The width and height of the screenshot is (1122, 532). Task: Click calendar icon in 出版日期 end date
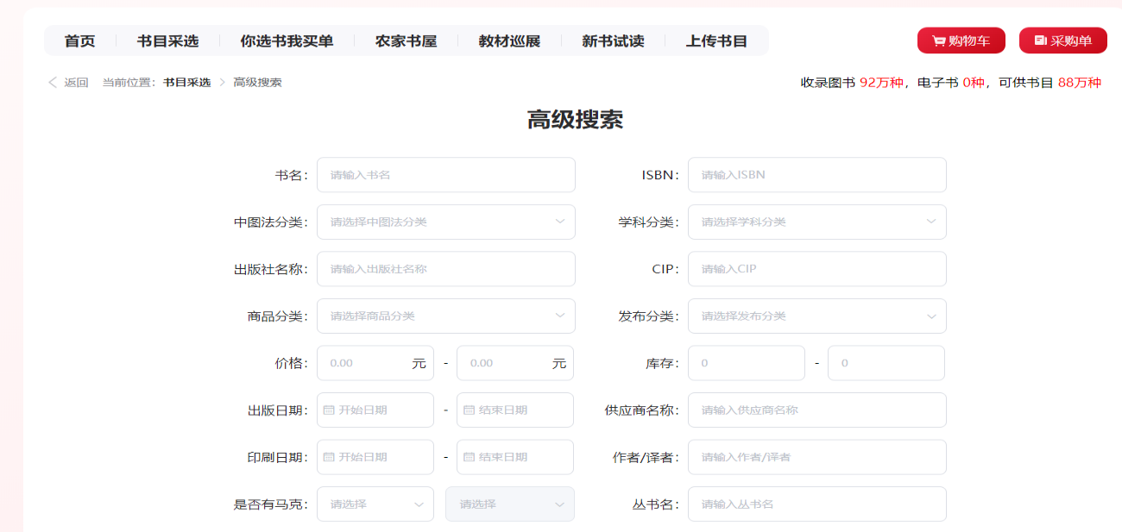point(469,410)
